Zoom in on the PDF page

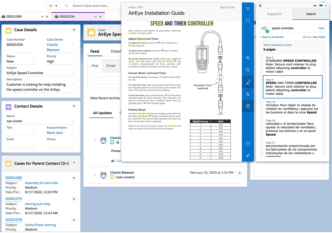point(248,58)
